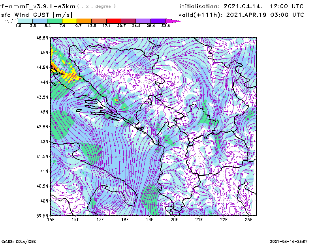Click the model name 'nmmE_v3.9.1-e3km' text
This screenshot has height=244, width=316.
pyautogui.click(x=42, y=6)
